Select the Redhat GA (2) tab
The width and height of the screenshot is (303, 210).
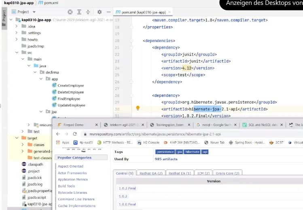pyautogui.click(x=151, y=173)
